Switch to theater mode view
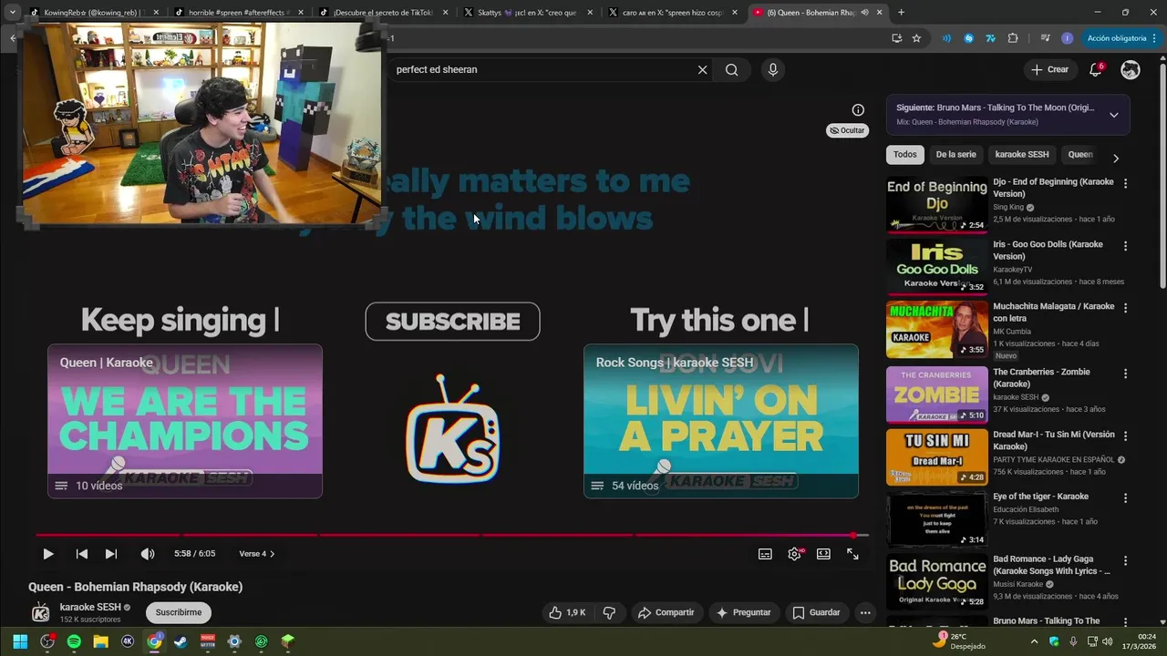Image resolution: width=1167 pixels, height=656 pixels. (x=823, y=554)
